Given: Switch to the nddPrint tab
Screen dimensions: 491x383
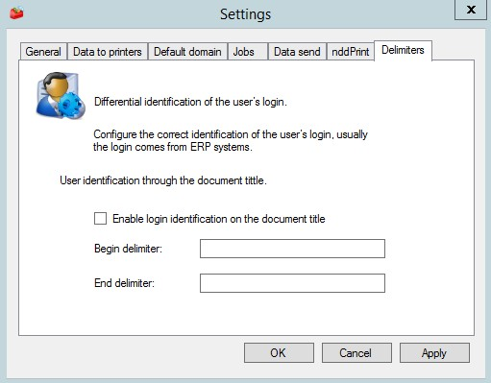Looking at the screenshot, I should 350,52.
